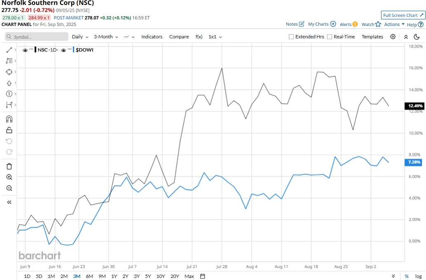Delete drawings with the trash icon
Screen dimensions: 426x280
tap(9, 166)
